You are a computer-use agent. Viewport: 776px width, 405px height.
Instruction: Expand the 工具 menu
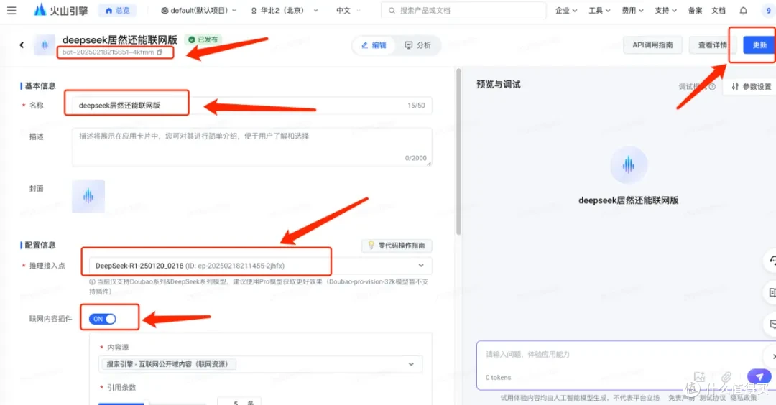(x=599, y=10)
